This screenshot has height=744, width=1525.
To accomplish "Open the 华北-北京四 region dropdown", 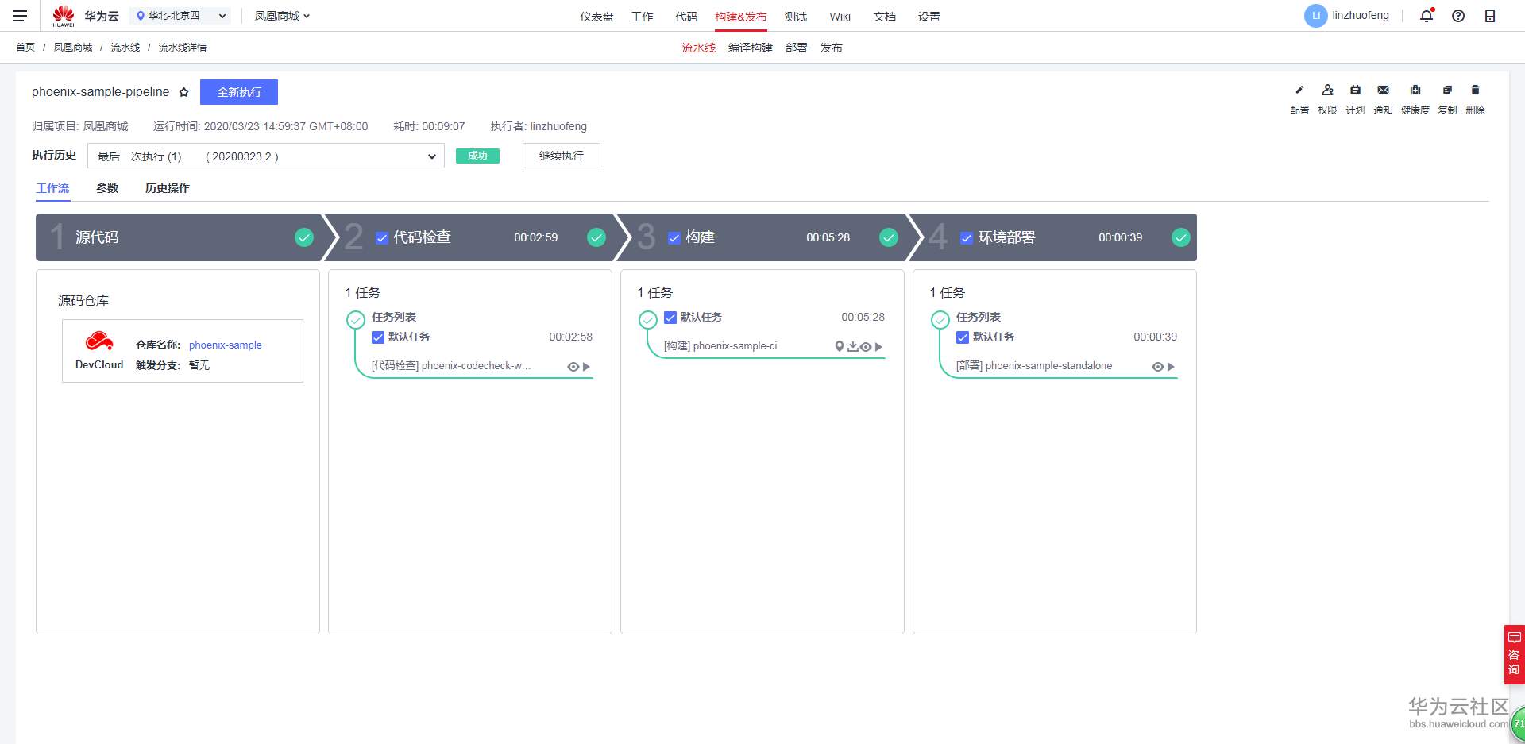I will click(182, 16).
